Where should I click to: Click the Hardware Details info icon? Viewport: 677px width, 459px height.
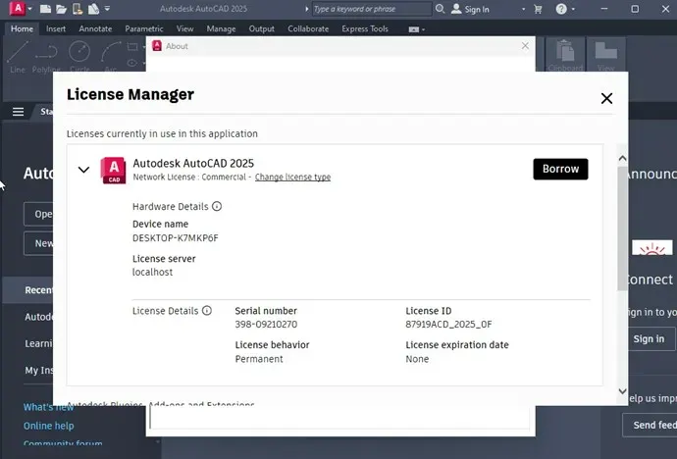tap(217, 206)
